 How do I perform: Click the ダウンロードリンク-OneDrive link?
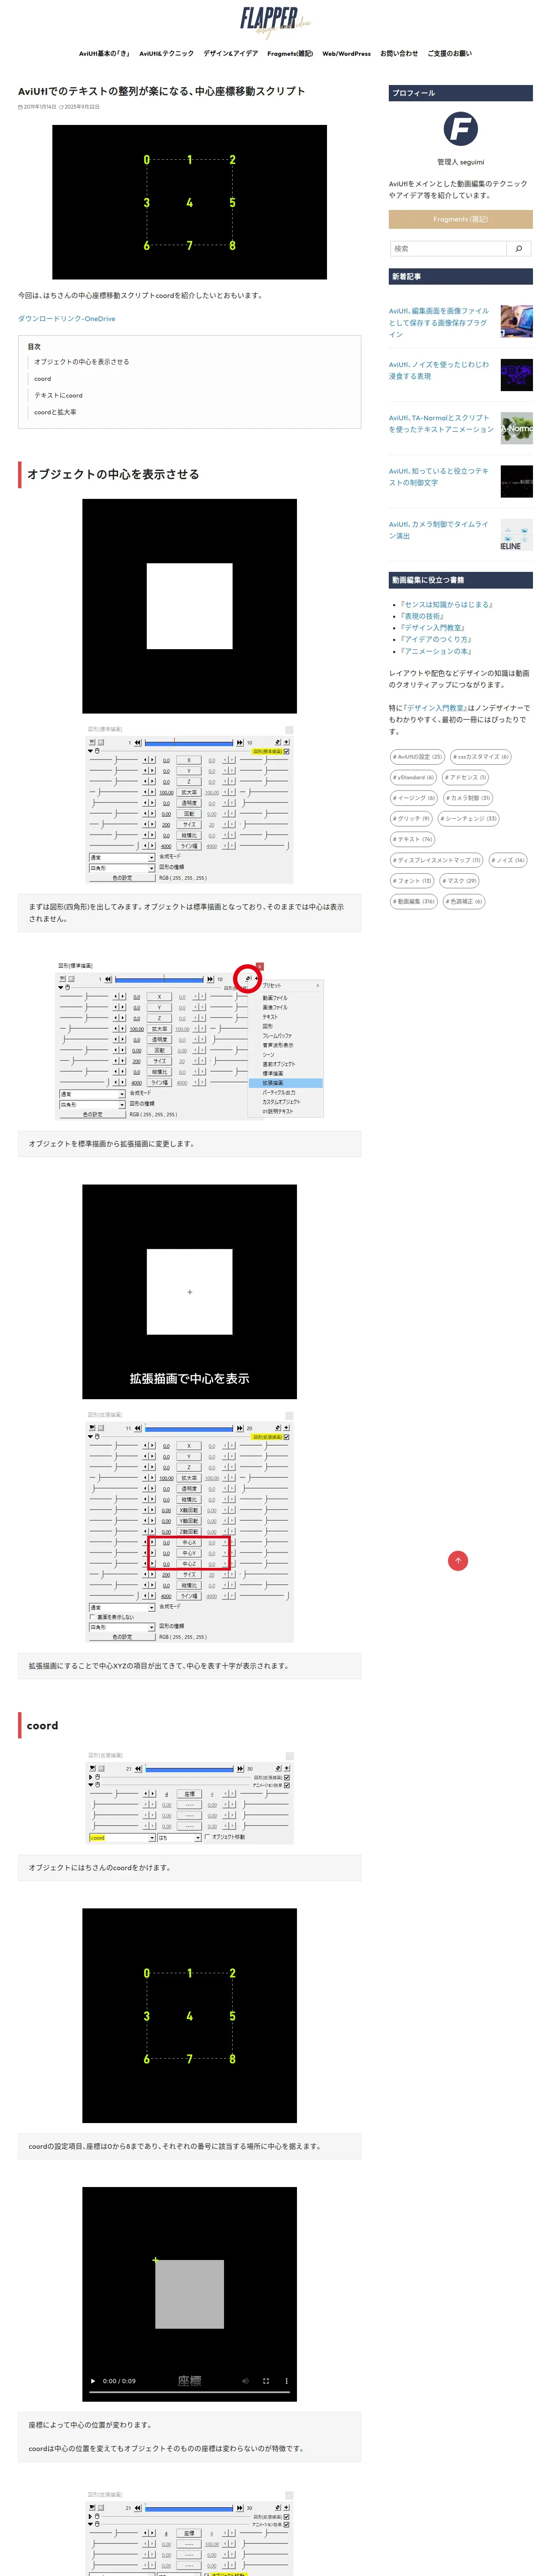pyautogui.click(x=66, y=319)
